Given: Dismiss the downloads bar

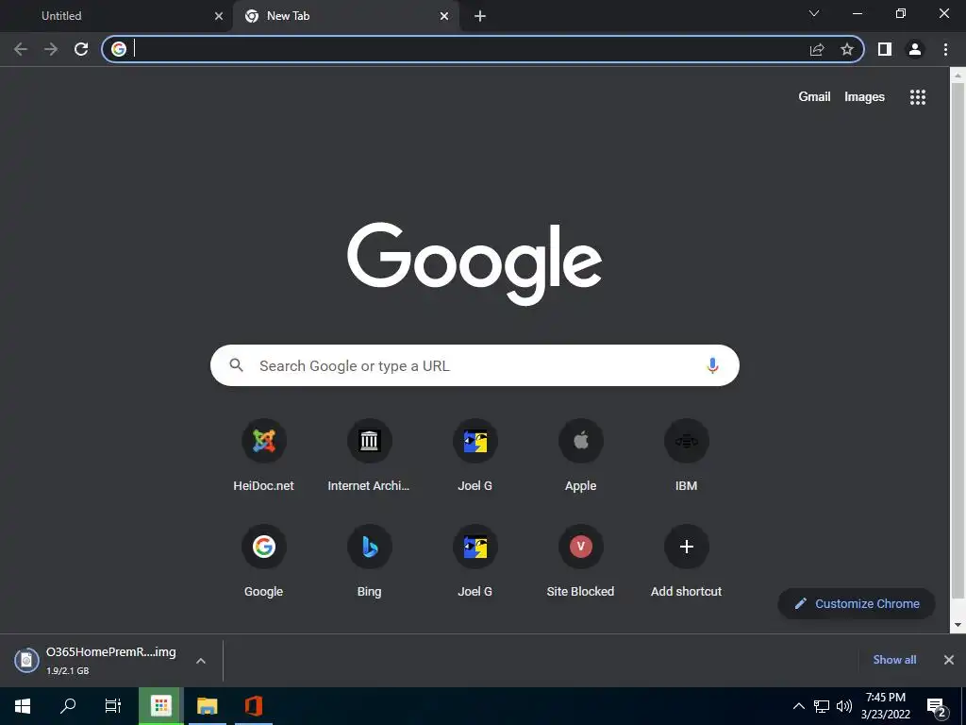Looking at the screenshot, I should [949, 660].
